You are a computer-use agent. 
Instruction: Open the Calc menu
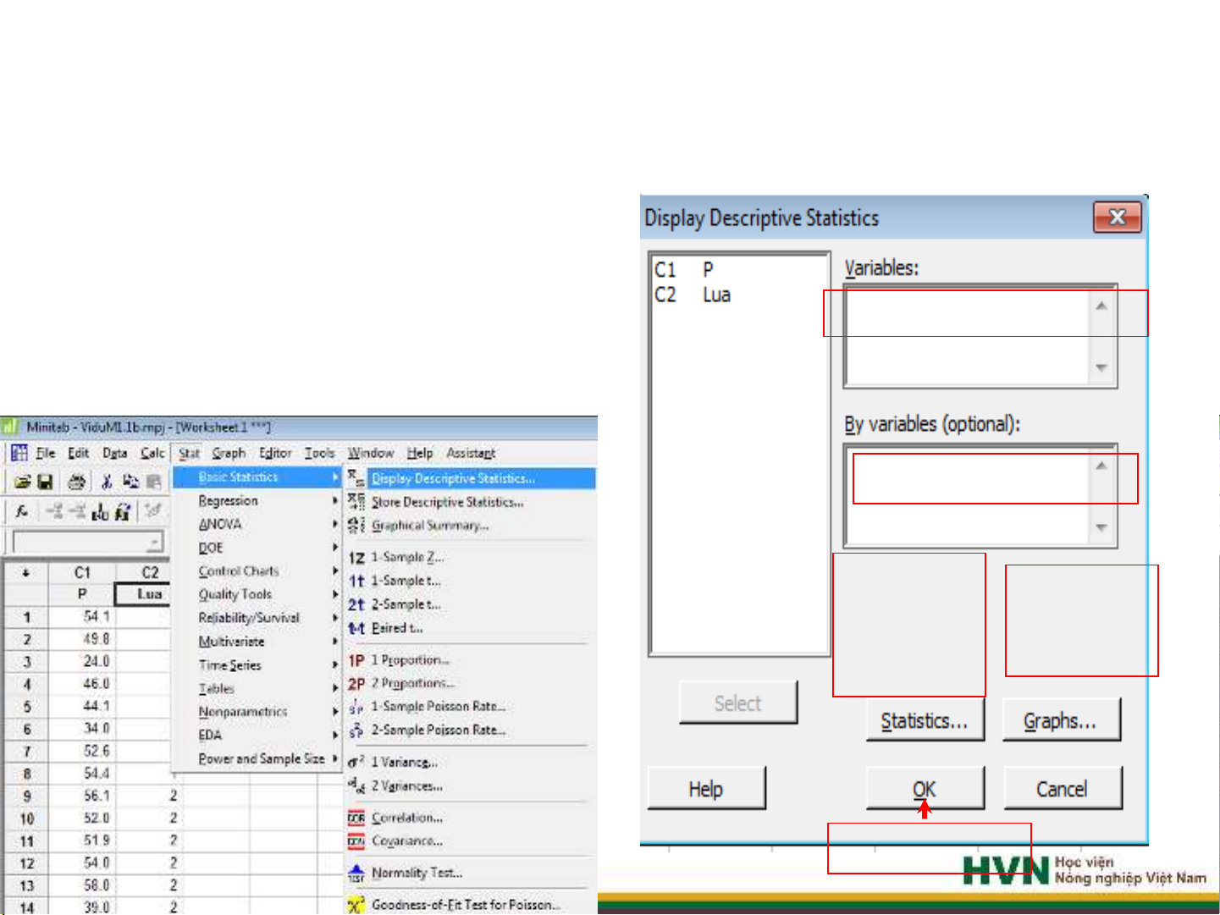[152, 453]
